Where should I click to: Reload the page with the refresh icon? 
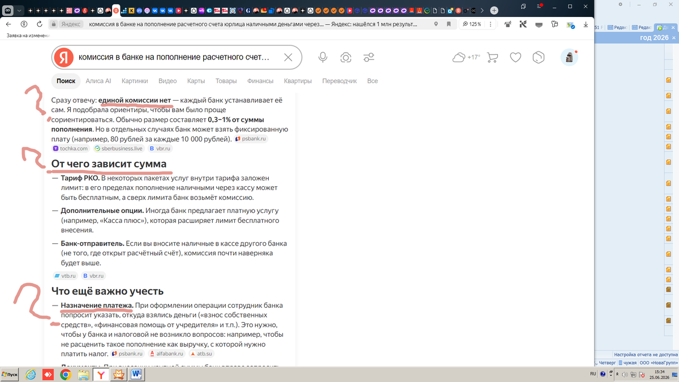(39, 24)
